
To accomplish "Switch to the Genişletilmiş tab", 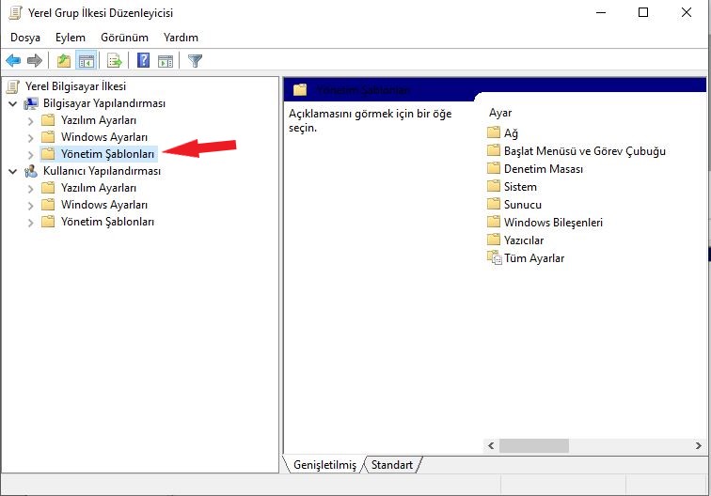I will click(324, 465).
